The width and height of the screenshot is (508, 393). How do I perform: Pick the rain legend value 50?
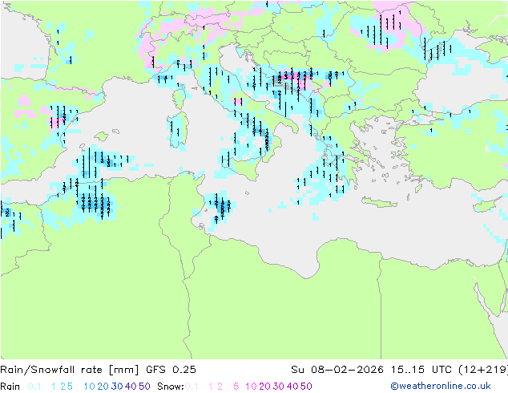tap(143, 386)
